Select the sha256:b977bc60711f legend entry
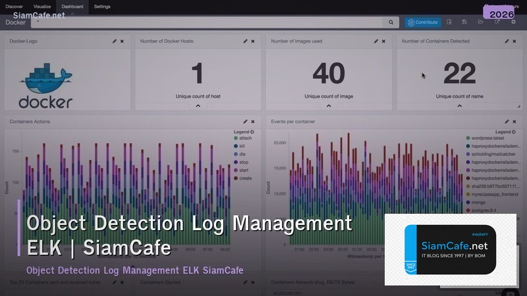 pos(493,186)
